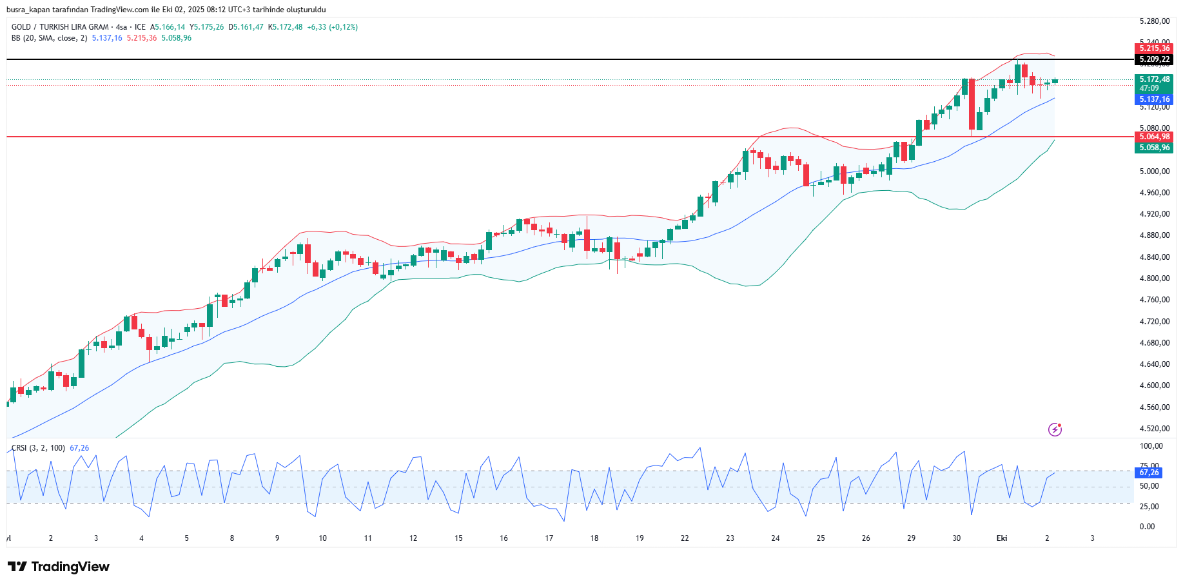Click the 4sa timeframe label in title
The image size is (1183, 586).
pyautogui.click(x=121, y=27)
